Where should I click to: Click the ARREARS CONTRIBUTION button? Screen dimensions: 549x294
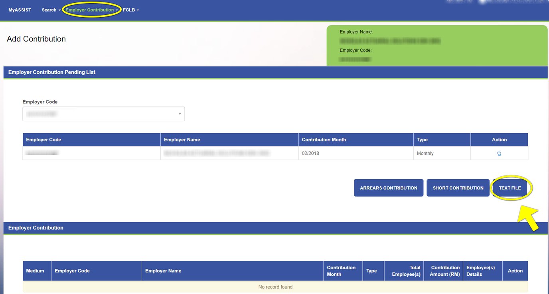388,187
